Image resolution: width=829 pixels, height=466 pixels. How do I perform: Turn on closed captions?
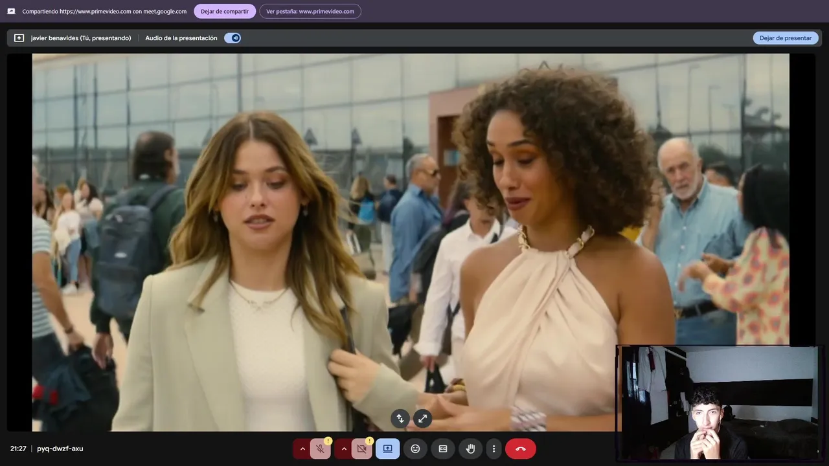click(x=443, y=449)
